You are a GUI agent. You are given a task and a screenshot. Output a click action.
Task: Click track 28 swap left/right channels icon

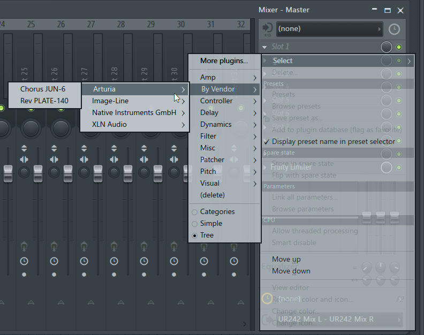click(x=114, y=159)
